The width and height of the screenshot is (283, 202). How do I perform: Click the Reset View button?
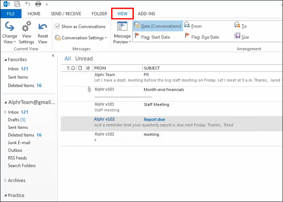tap(43, 33)
